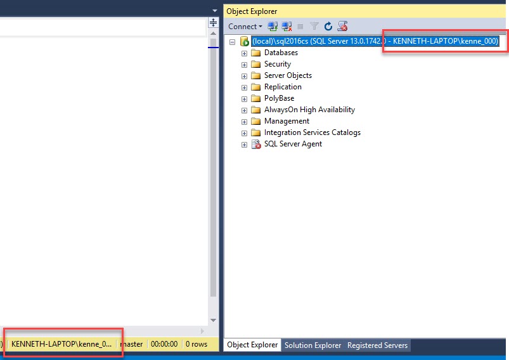Select the Integration Services Catalogs item

tap(312, 132)
